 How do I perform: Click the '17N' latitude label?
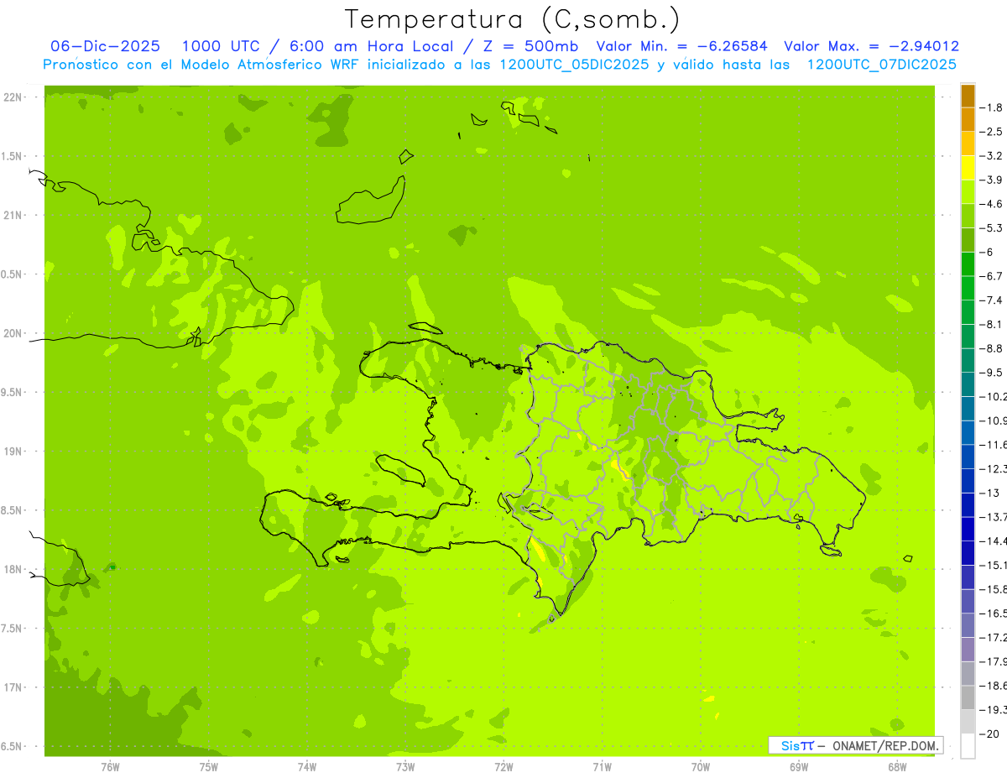click(14, 687)
